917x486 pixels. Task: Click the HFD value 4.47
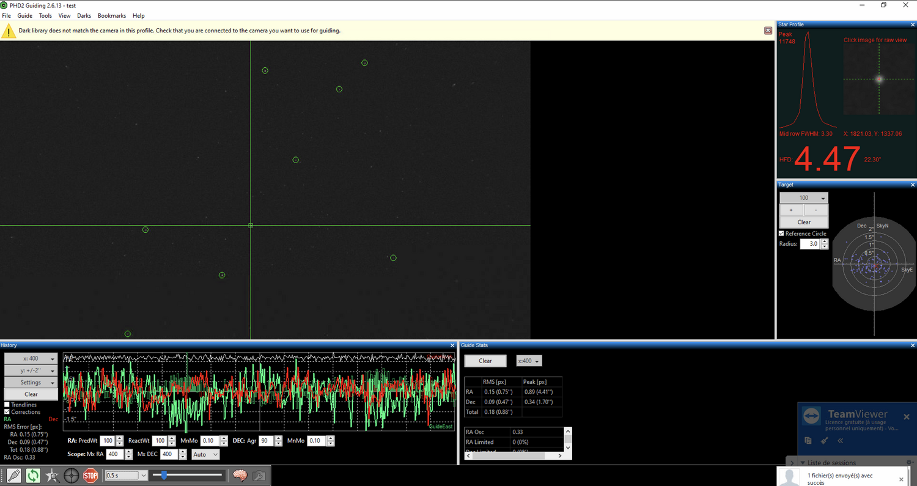point(827,159)
